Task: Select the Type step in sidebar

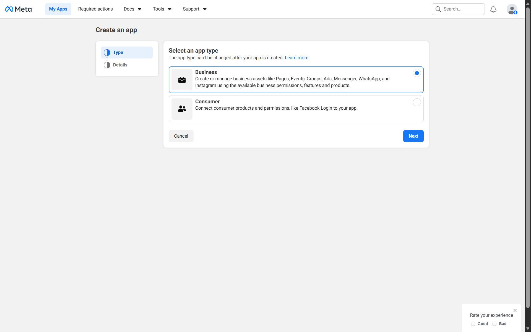Action: 127,53
